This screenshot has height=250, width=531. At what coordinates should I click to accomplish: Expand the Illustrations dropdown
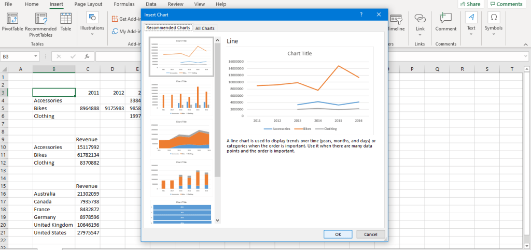click(x=92, y=23)
